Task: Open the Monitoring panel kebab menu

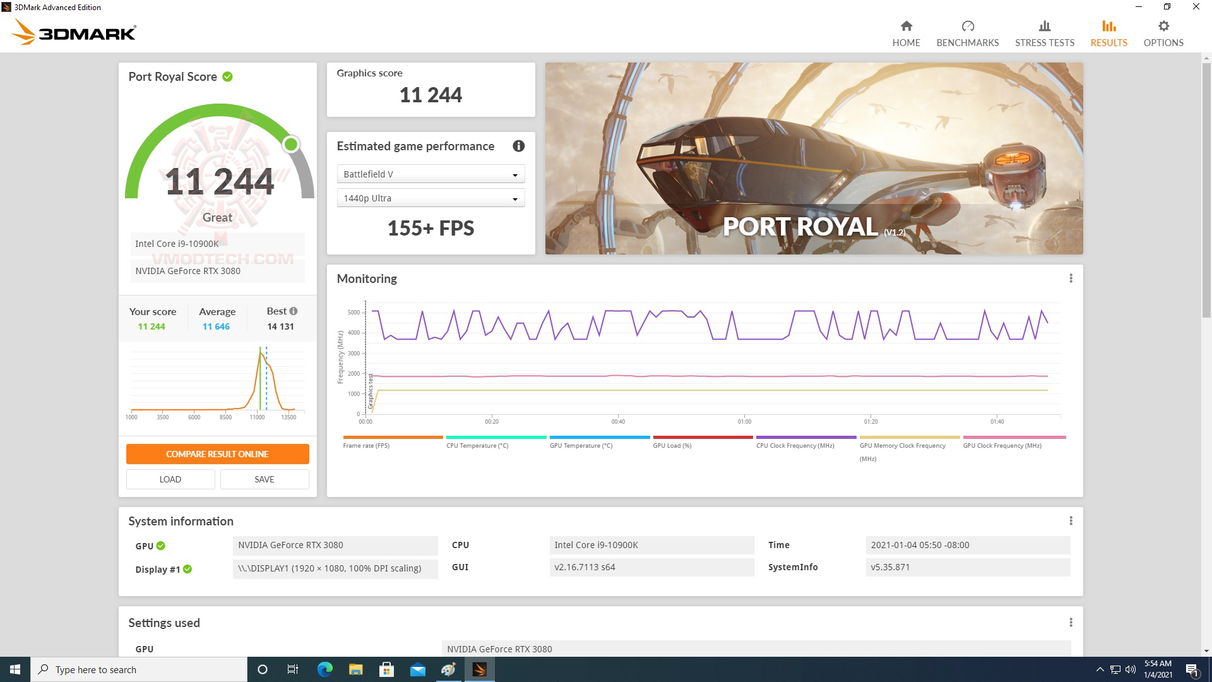Action: [1070, 277]
